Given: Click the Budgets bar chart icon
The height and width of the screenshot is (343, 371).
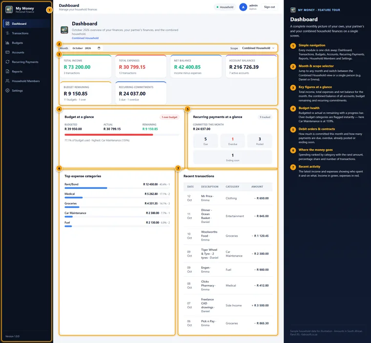Looking at the screenshot, I should (8, 43).
